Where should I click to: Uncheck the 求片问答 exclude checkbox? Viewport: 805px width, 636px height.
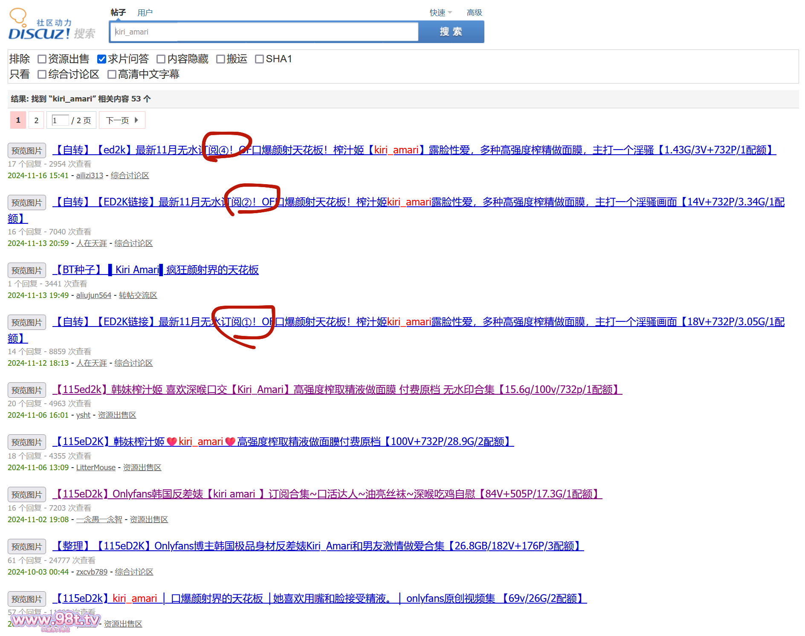coord(101,59)
